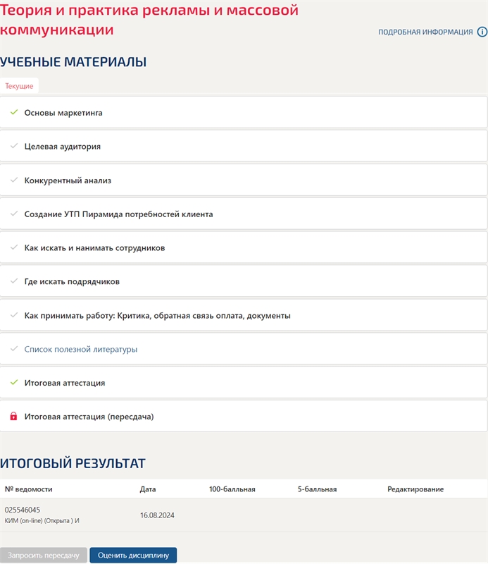Click the green checkmark beside Основы маркетинга
Screen dimensions: 488x564
(14, 112)
